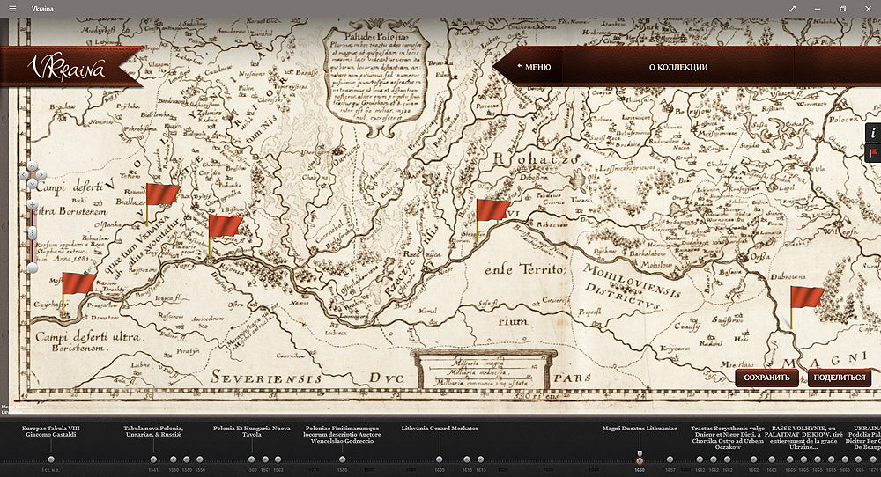Restore down the Vkraina window
This screenshot has width=881, height=477.
843,9
